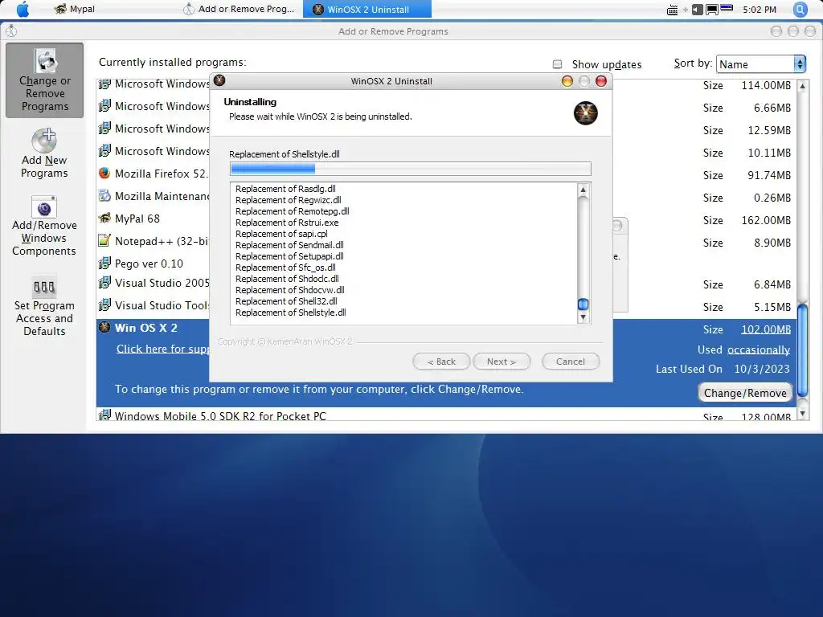Image resolution: width=823 pixels, height=617 pixels.
Task: Click the Apple logo menu icon
Action: pos(23,9)
